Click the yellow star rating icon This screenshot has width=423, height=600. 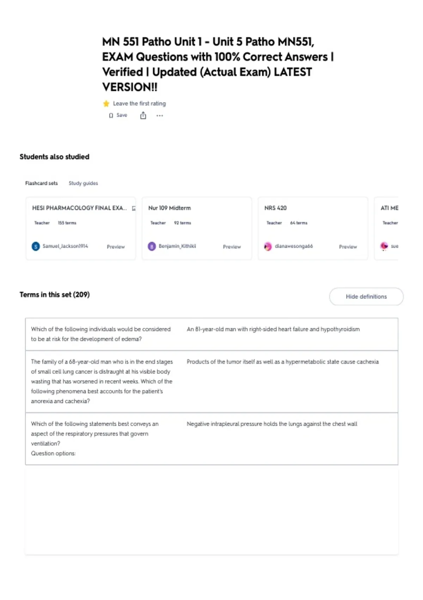tap(106, 103)
